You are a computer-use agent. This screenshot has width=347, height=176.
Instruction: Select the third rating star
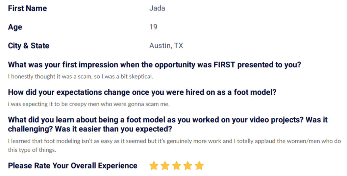[x=177, y=166]
